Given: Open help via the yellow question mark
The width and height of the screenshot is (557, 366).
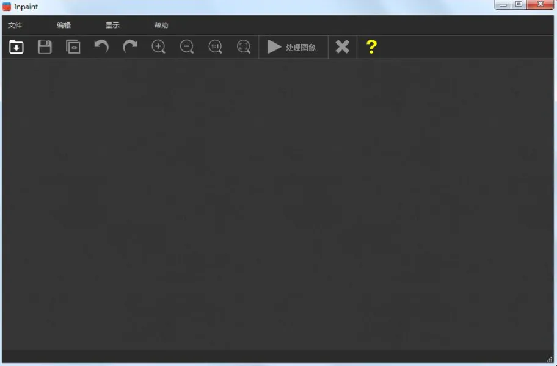Looking at the screenshot, I should point(371,47).
